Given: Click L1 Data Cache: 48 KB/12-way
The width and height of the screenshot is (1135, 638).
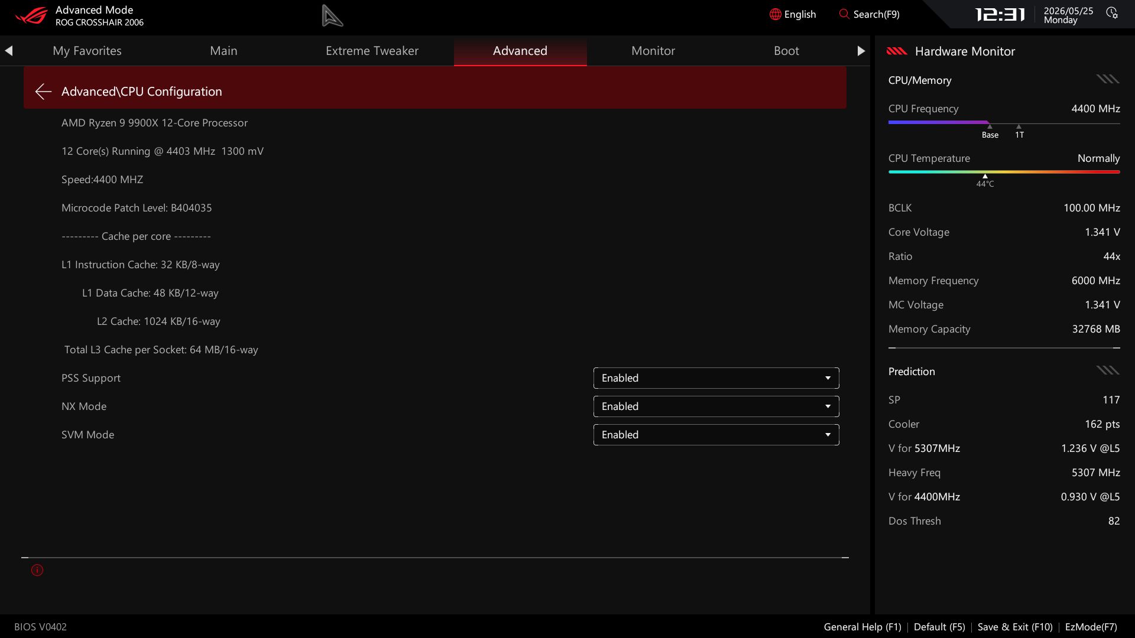Looking at the screenshot, I should pos(150,293).
